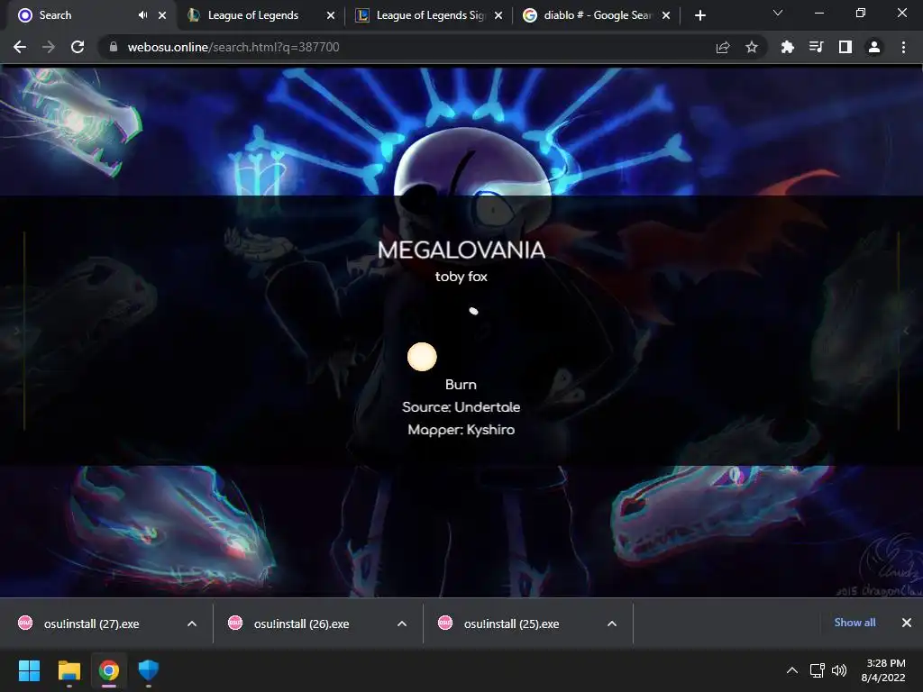Screen dimensions: 923x692
Task: Close the Search tab
Action: tap(162, 15)
